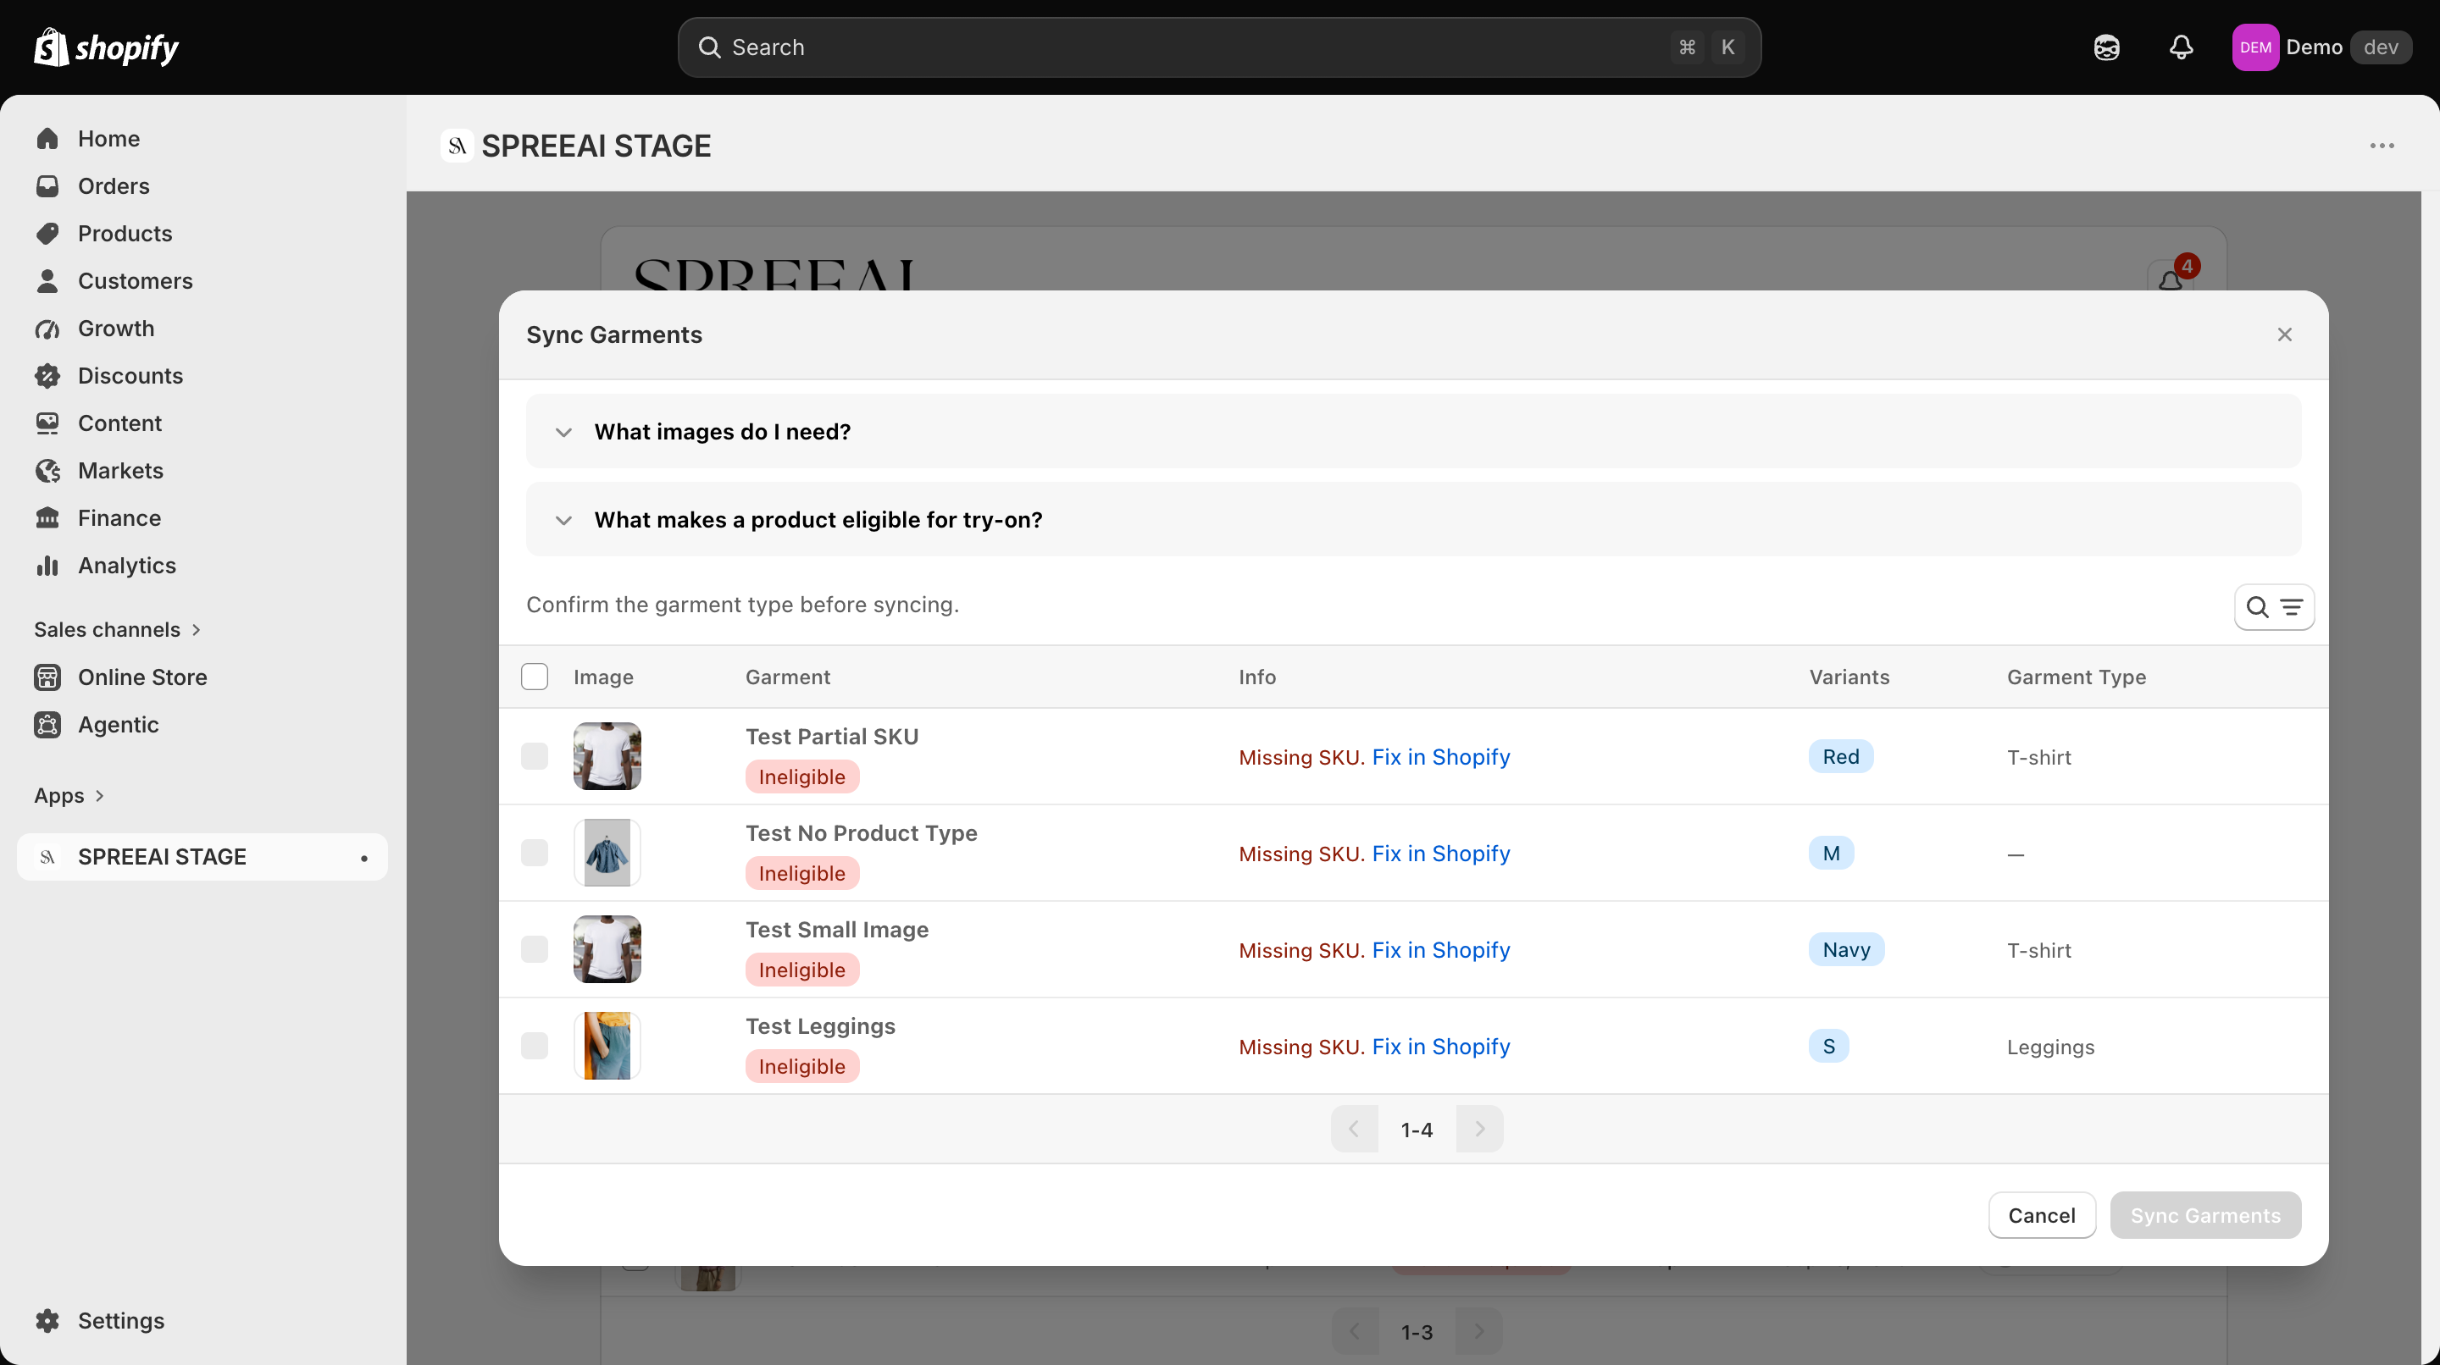
Task: Click 'Fix in Shopify' for Test No Product Type
Action: (1440, 854)
